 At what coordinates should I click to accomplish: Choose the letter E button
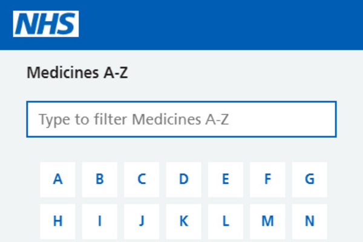[225, 179]
